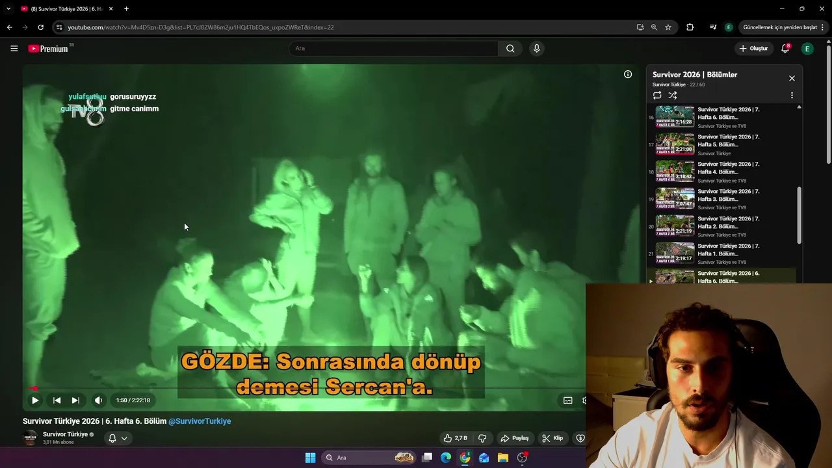Launch Microsoft Edge from taskbar
832x468 pixels.
click(x=446, y=458)
